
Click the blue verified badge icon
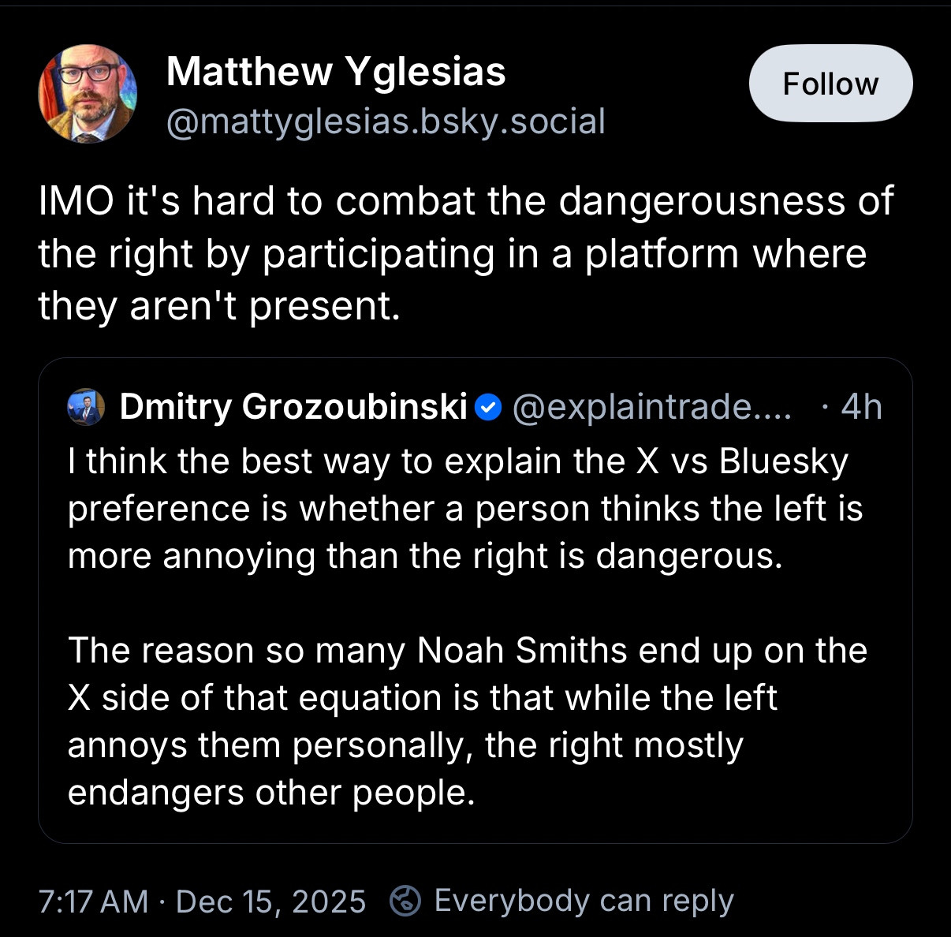(490, 407)
